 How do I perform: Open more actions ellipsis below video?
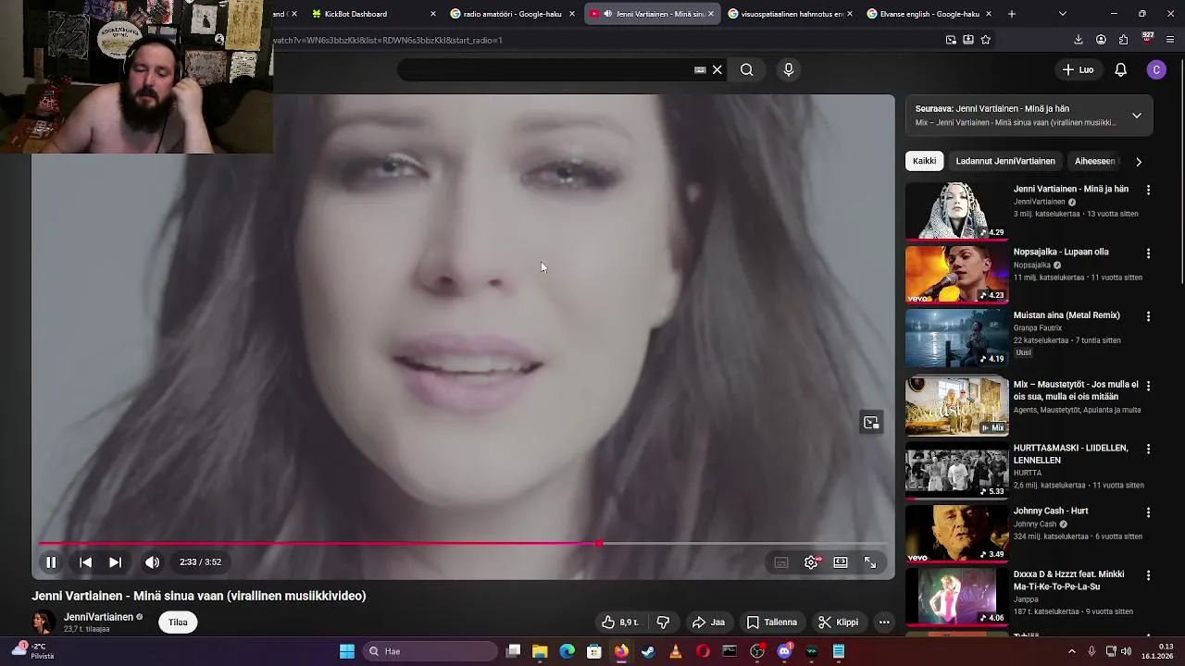coord(884,622)
